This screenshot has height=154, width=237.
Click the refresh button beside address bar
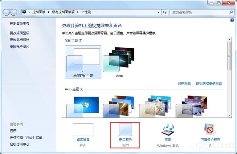165,12
